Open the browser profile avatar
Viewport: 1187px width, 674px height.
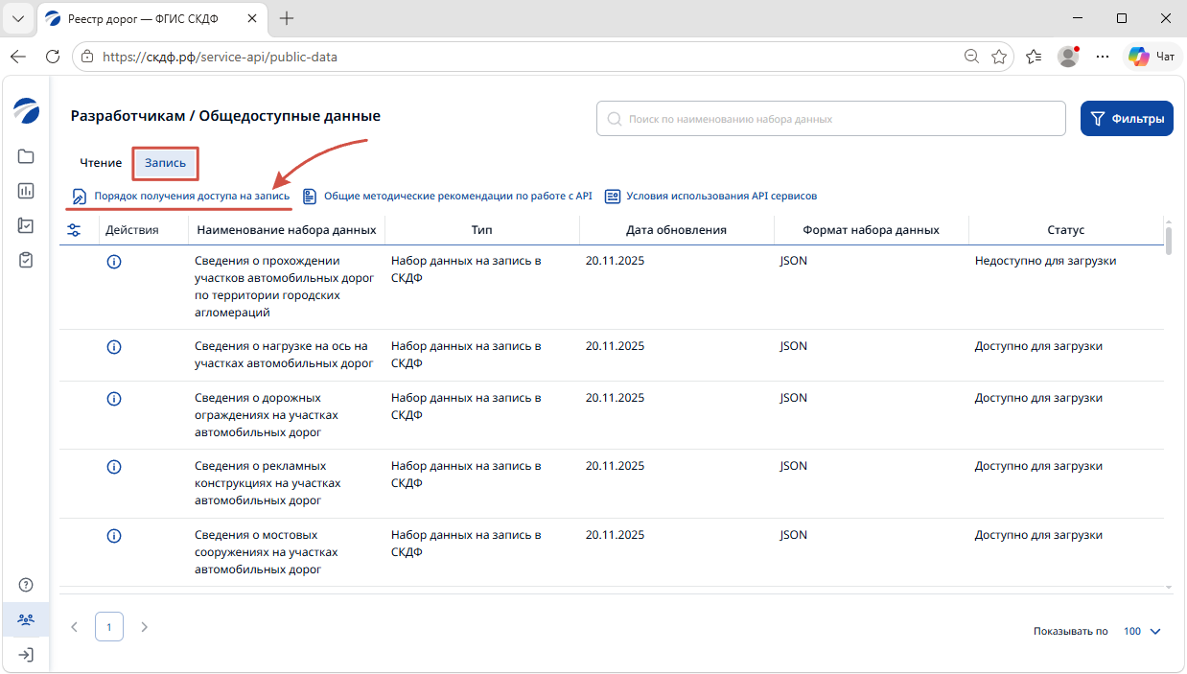point(1068,57)
